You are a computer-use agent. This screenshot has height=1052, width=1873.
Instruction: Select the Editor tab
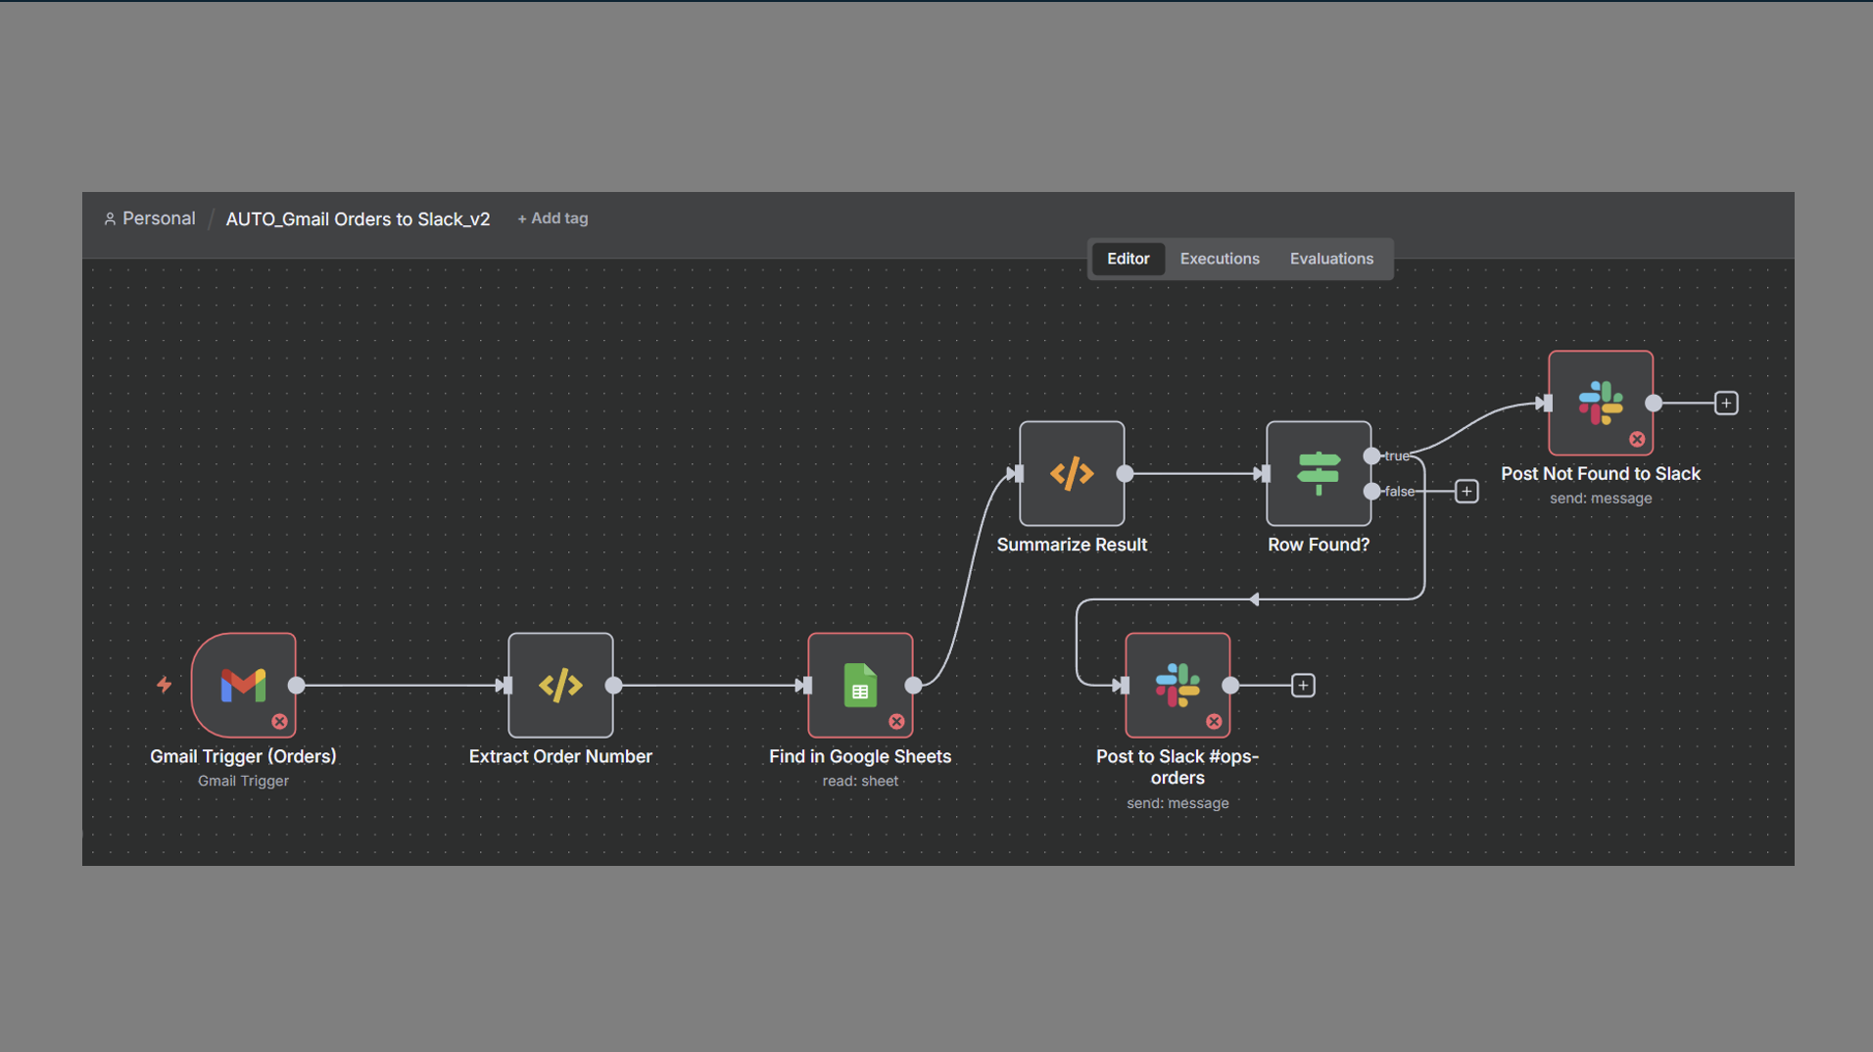pos(1128,259)
